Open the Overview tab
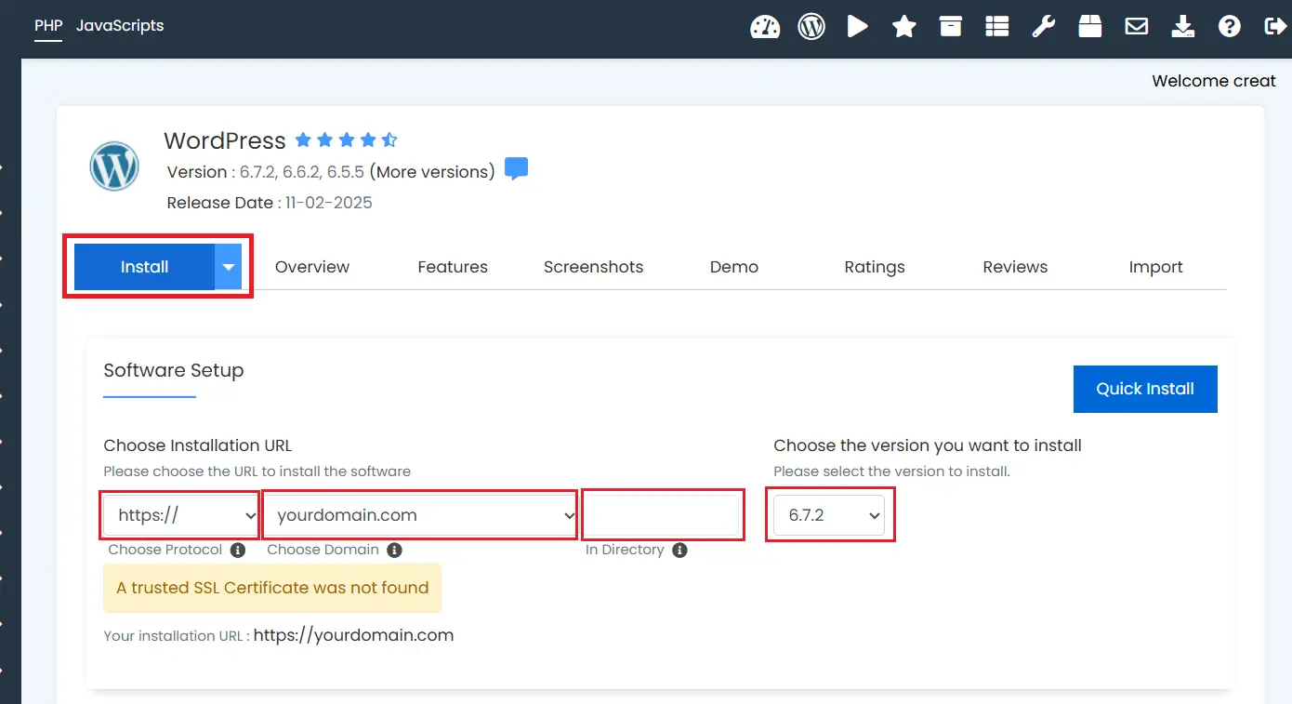This screenshot has width=1292, height=704. [312, 267]
